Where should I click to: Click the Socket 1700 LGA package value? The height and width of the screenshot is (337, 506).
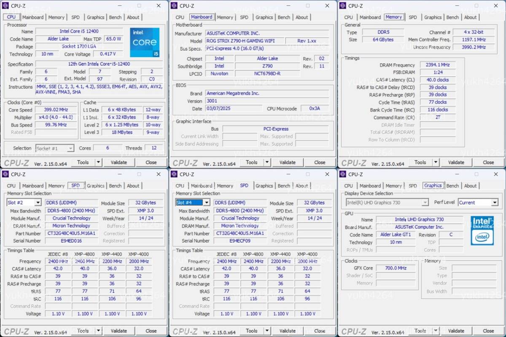[79, 46]
